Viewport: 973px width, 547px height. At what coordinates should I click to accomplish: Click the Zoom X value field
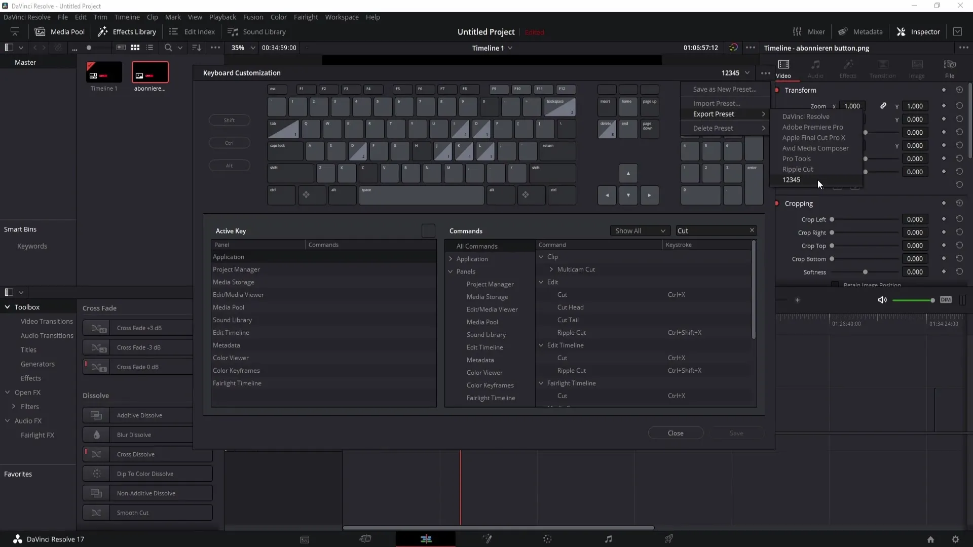(852, 106)
